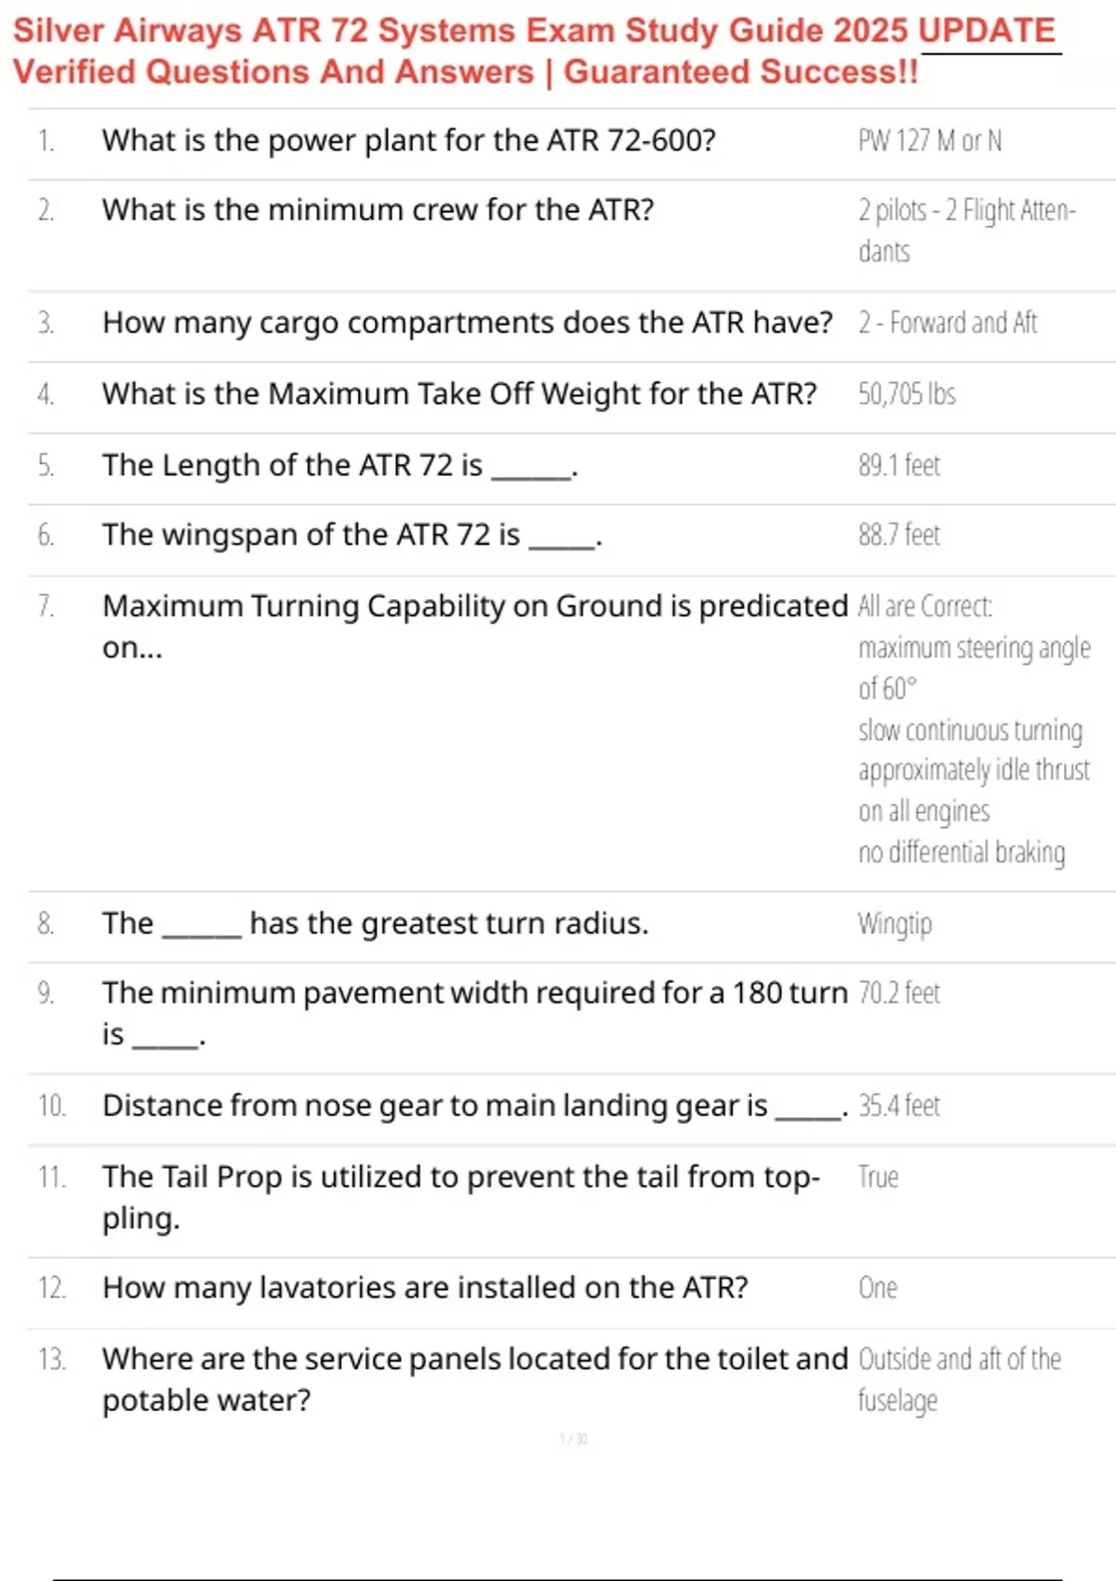Click the page number indicator '1 / 30'
Screen dimensions: 1116x1581
(574, 1439)
